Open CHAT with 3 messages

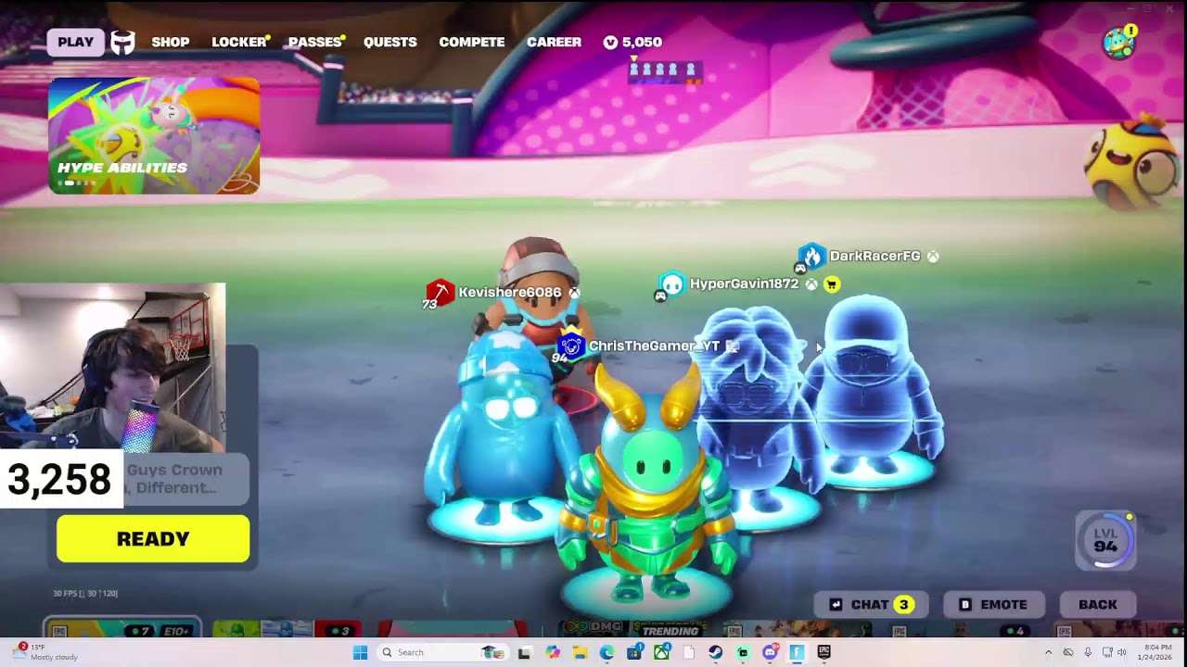pyautogui.click(x=870, y=604)
